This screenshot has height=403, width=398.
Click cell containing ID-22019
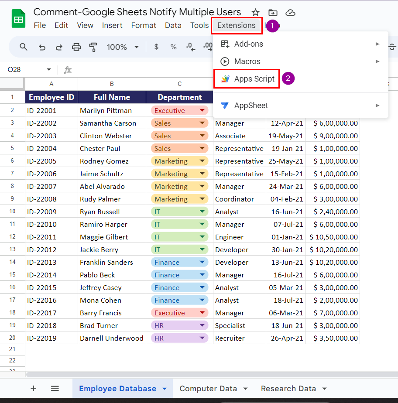pos(51,338)
